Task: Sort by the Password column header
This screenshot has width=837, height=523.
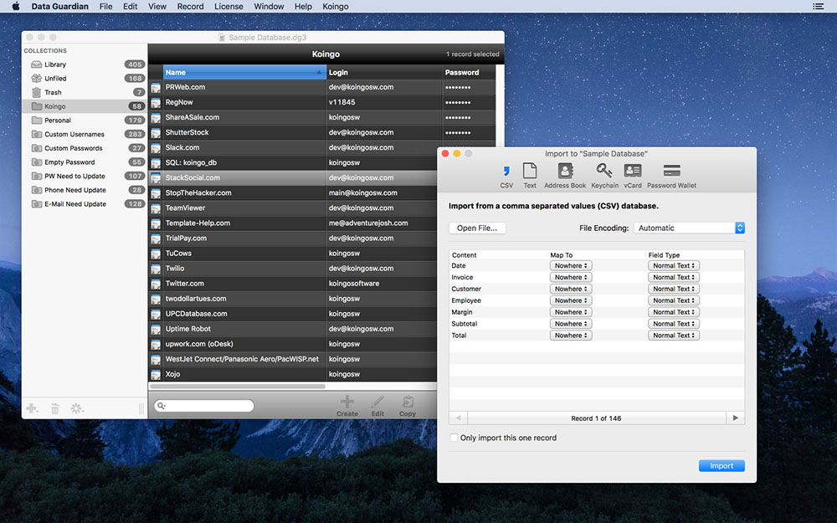Action: click(x=469, y=73)
